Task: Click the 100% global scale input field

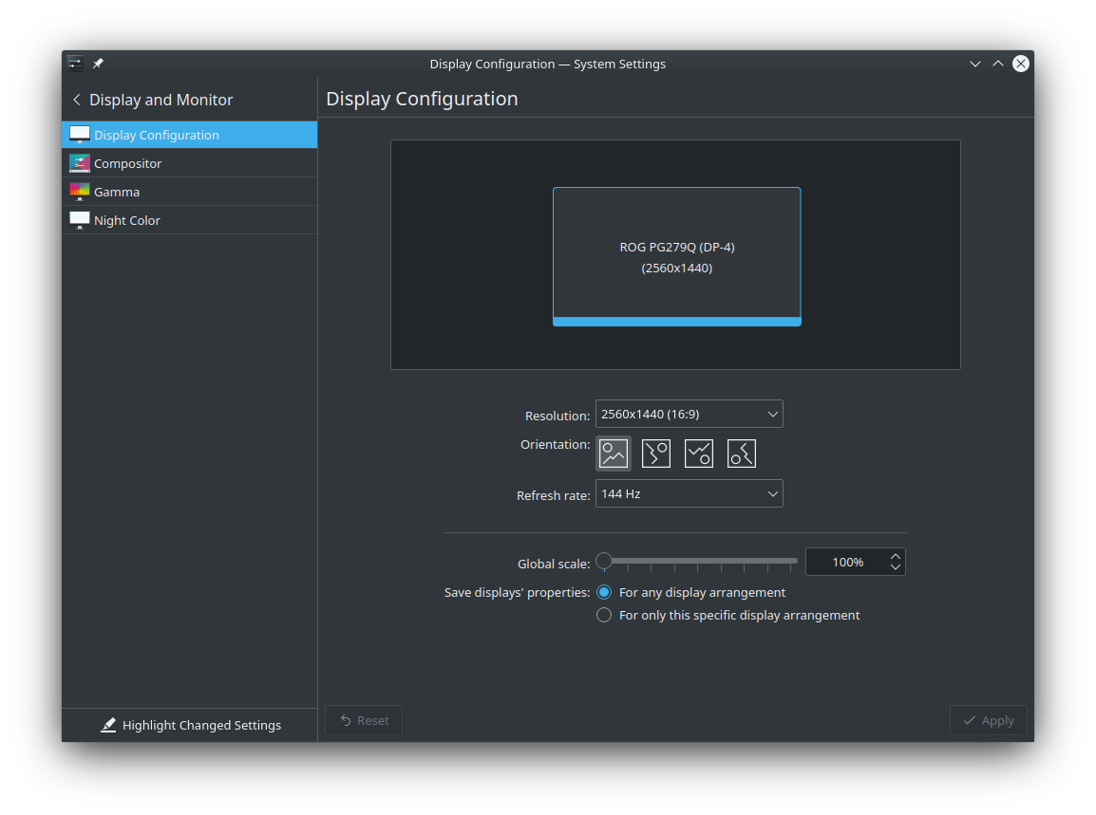Action: click(846, 563)
